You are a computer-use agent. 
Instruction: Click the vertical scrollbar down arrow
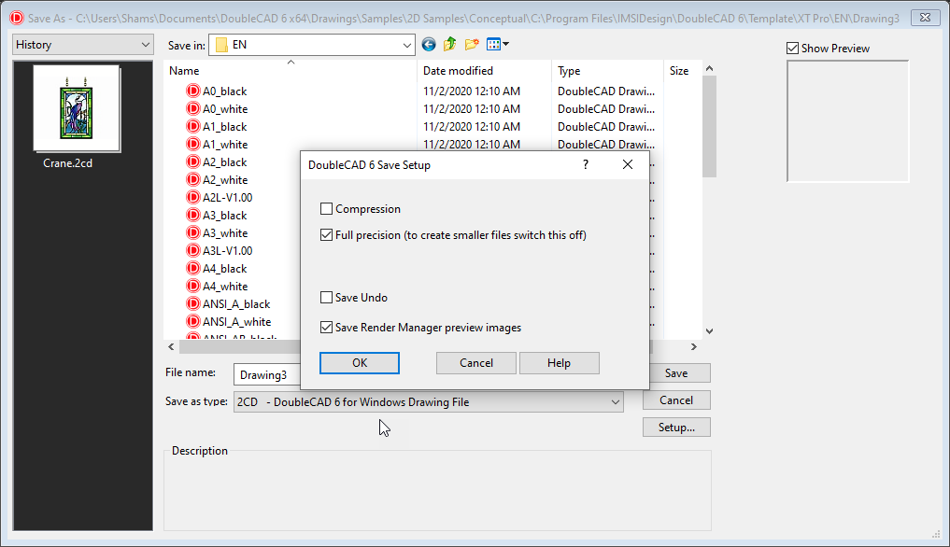[710, 331]
